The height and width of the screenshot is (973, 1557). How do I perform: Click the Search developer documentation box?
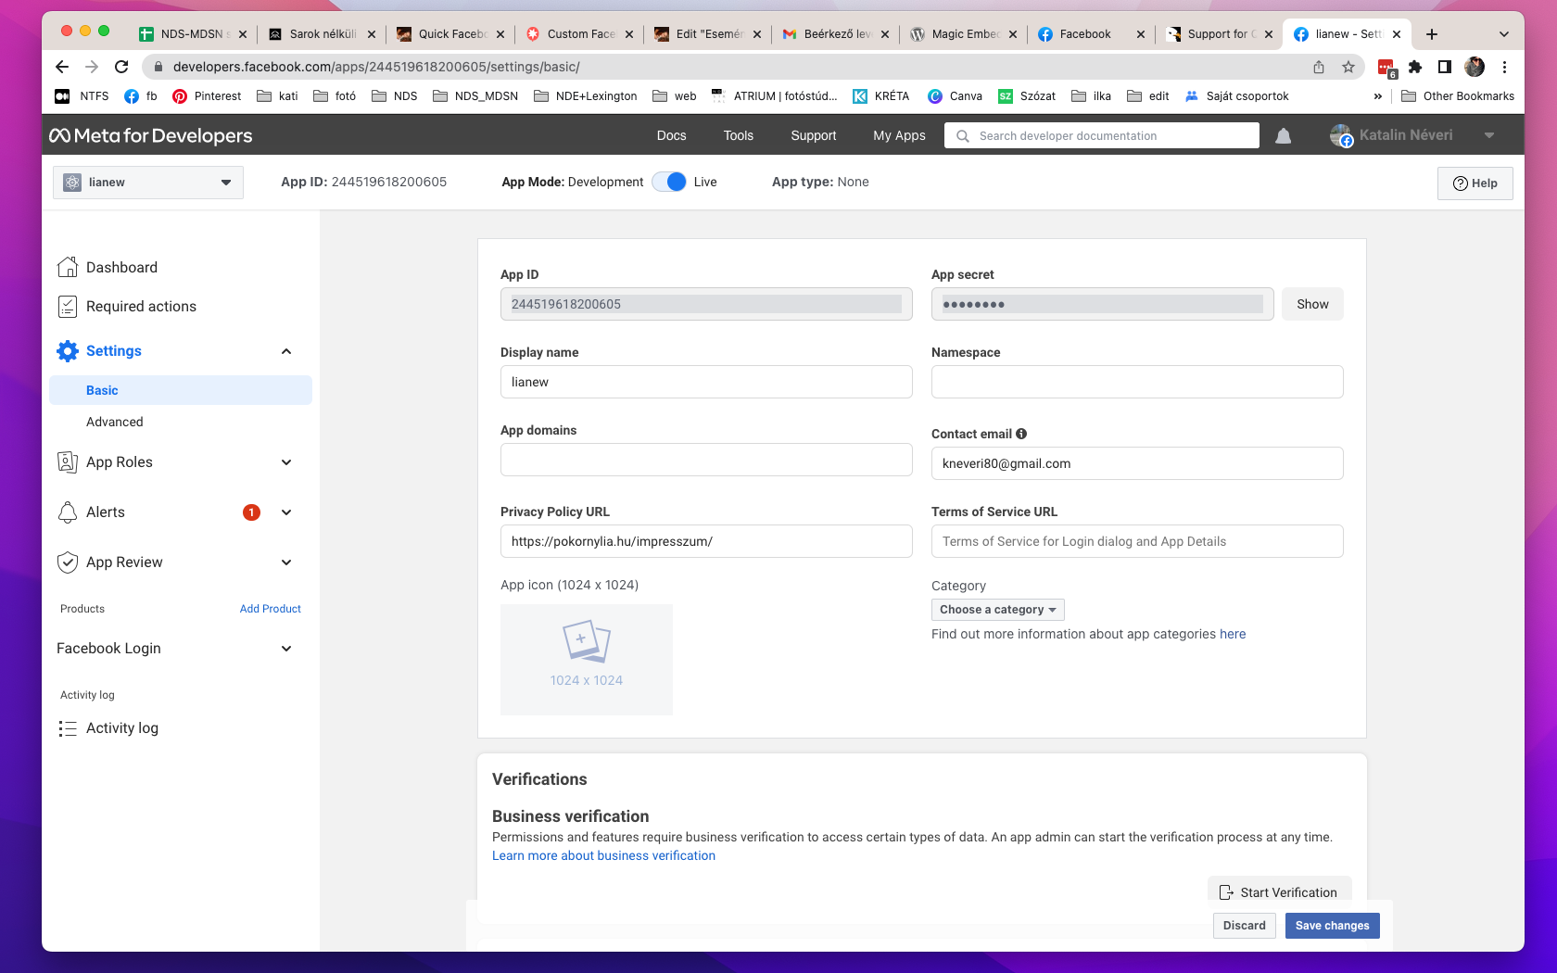tap(1102, 135)
